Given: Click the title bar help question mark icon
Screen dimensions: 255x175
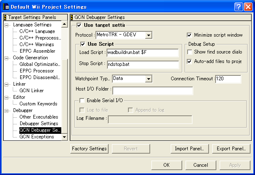Looking at the screenshot, I should 239,7.
